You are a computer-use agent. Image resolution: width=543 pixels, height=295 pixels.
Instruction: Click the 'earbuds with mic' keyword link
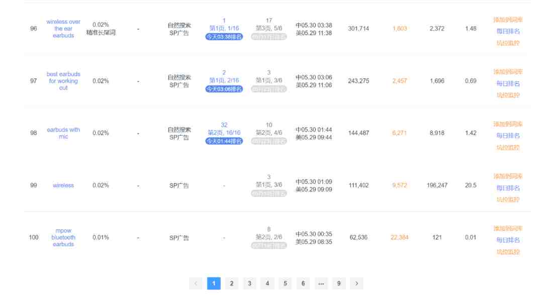[x=63, y=133]
